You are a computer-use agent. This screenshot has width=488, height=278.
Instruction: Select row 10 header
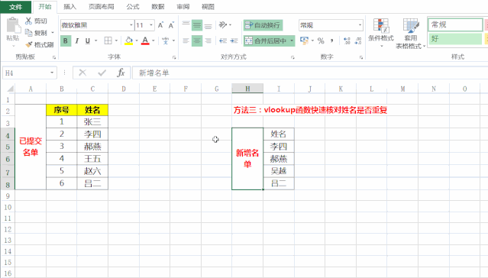point(8,207)
